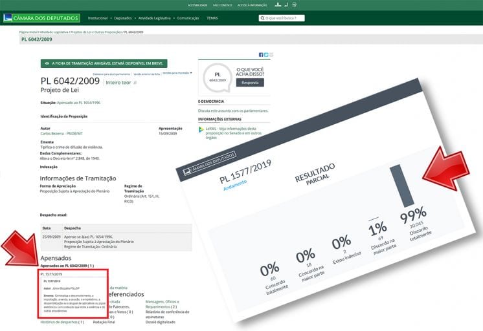Image resolution: width=483 pixels, height=331 pixels.
Task: Click the PL 1577/2019 apensado link
Action: tap(52, 274)
